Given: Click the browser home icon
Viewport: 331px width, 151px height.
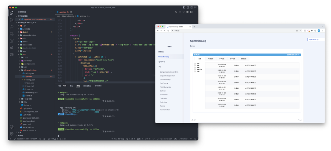Looking at the screenshot, I should [x=168, y=31].
